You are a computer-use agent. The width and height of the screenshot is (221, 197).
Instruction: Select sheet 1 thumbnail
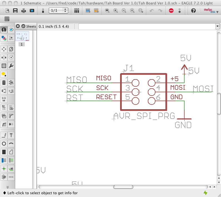22,37
